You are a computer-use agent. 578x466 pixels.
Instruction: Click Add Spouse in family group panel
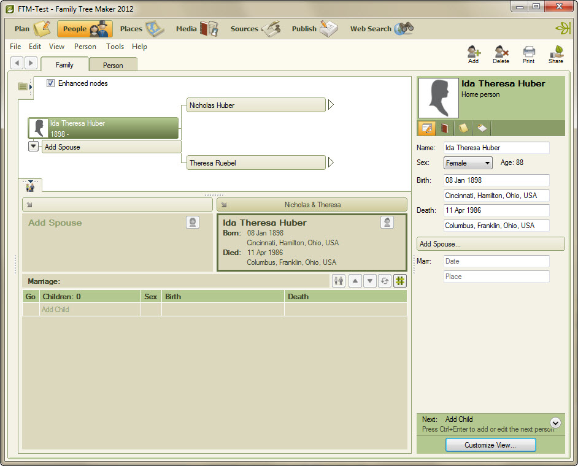pyautogui.click(x=55, y=223)
